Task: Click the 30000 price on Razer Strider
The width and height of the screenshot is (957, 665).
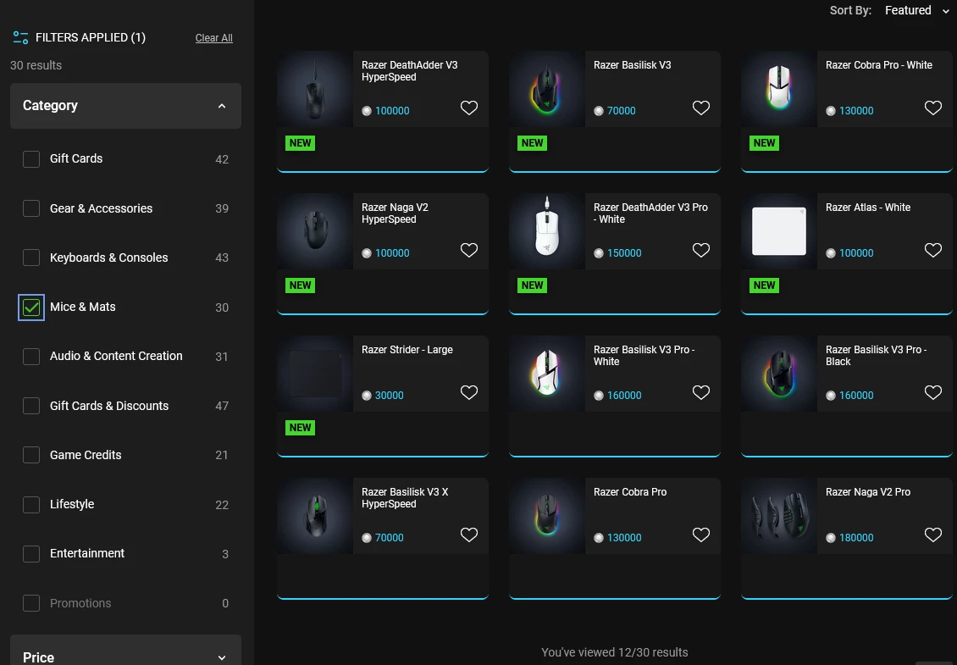Action: pos(390,396)
